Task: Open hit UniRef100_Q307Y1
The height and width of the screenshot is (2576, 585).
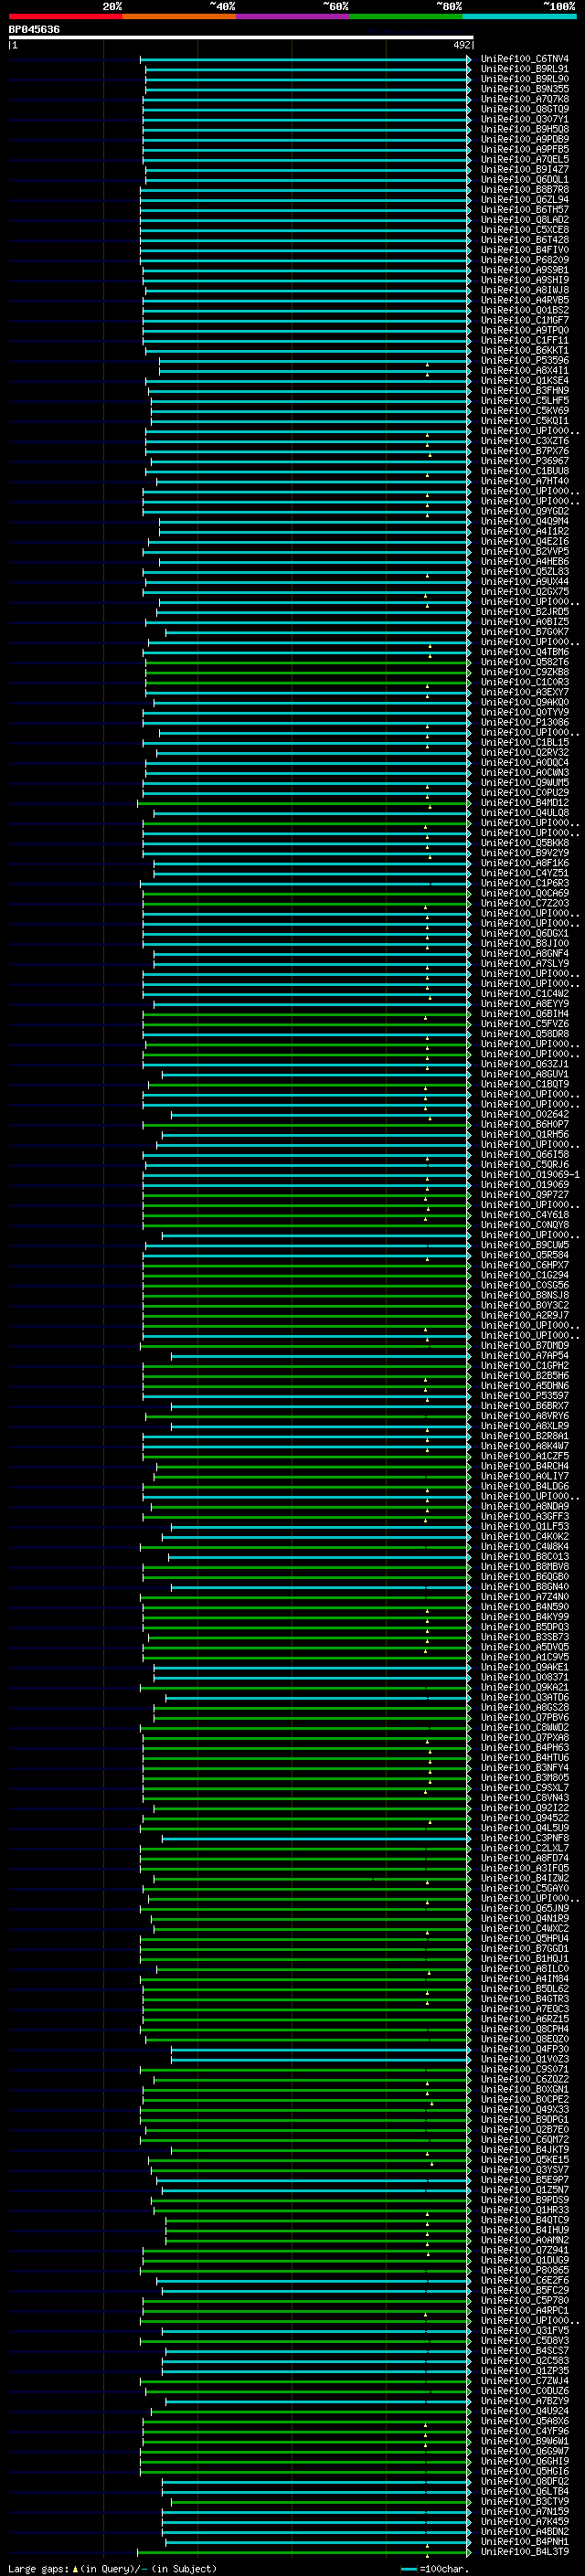Action: [x=525, y=119]
